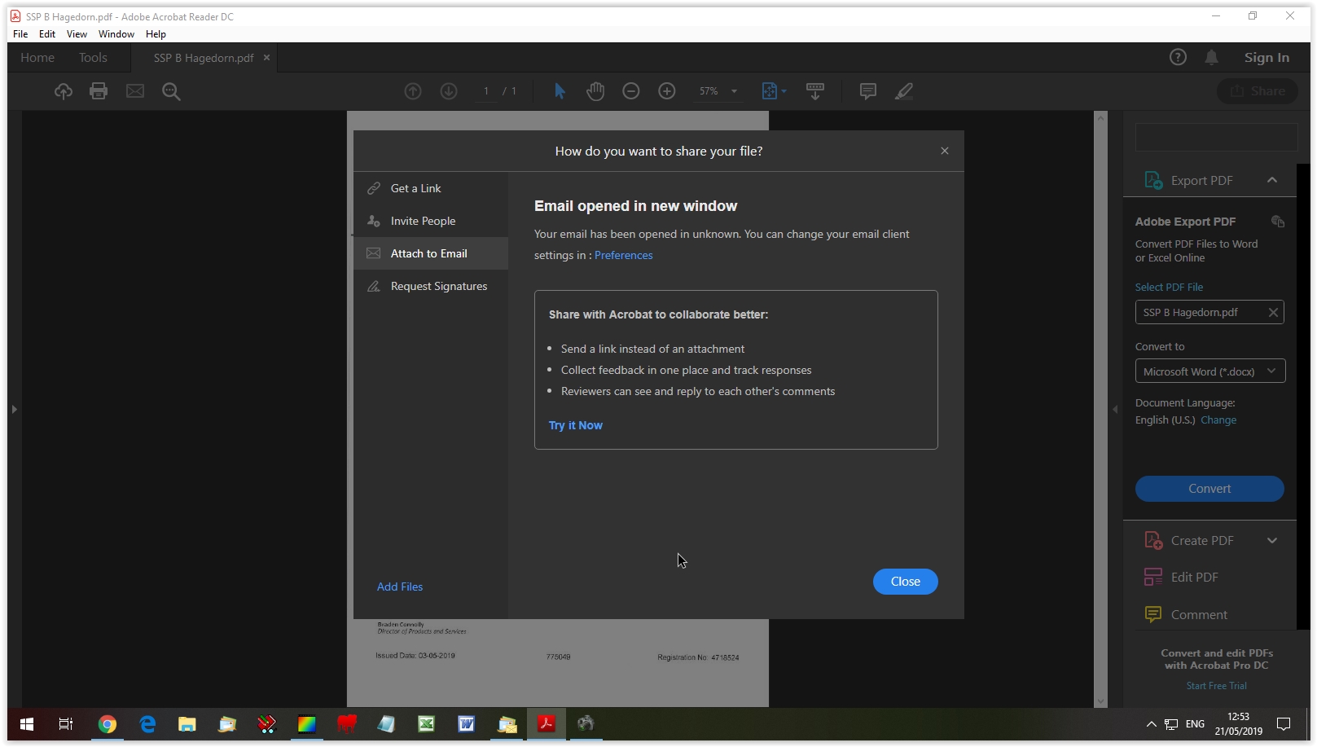This screenshot has width=1317, height=747.
Task: Open the zoom percentage dropdown
Action: pos(734,91)
